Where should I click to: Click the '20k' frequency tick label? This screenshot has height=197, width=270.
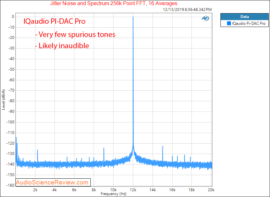pos(211,190)
